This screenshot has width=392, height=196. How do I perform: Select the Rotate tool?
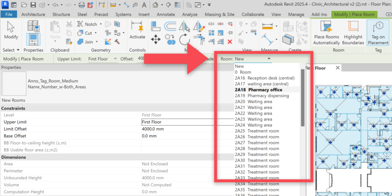(184, 39)
